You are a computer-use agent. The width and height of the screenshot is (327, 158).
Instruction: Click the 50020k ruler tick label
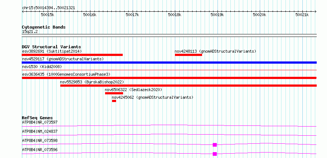point(260,15)
